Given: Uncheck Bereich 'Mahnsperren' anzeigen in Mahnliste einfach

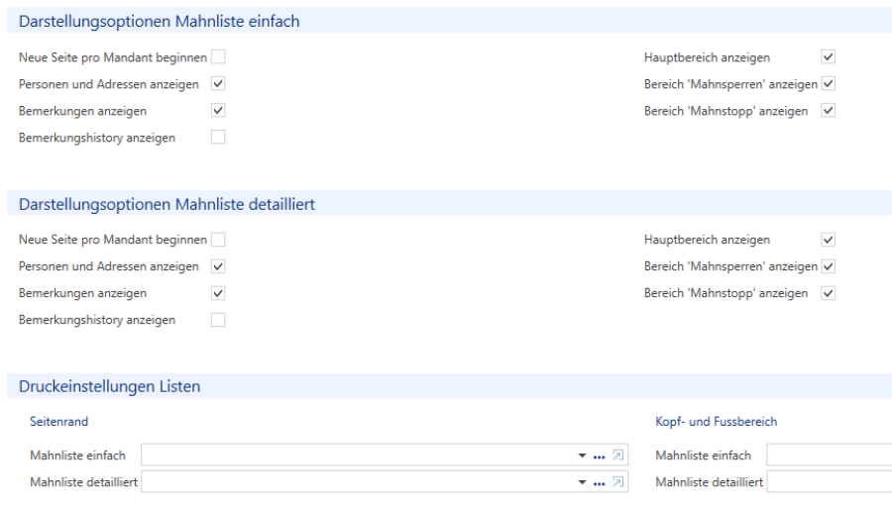Looking at the screenshot, I should click(829, 83).
